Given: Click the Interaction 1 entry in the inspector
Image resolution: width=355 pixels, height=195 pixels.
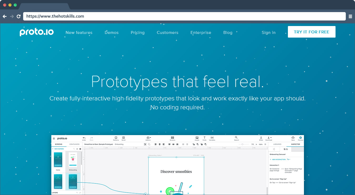Looking at the screenshot, I should (x=274, y=165).
